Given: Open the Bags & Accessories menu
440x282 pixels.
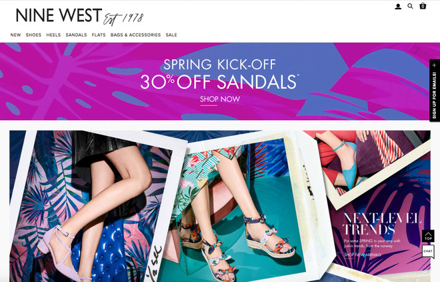Looking at the screenshot, I should 135,35.
